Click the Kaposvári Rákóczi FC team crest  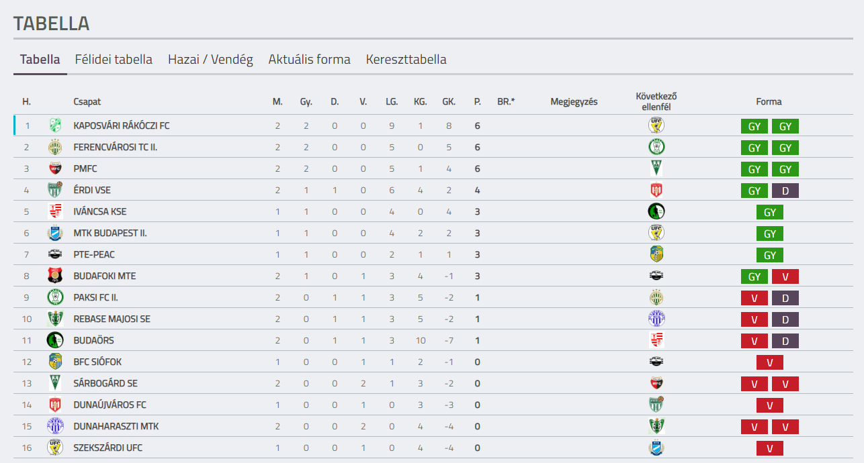55,125
